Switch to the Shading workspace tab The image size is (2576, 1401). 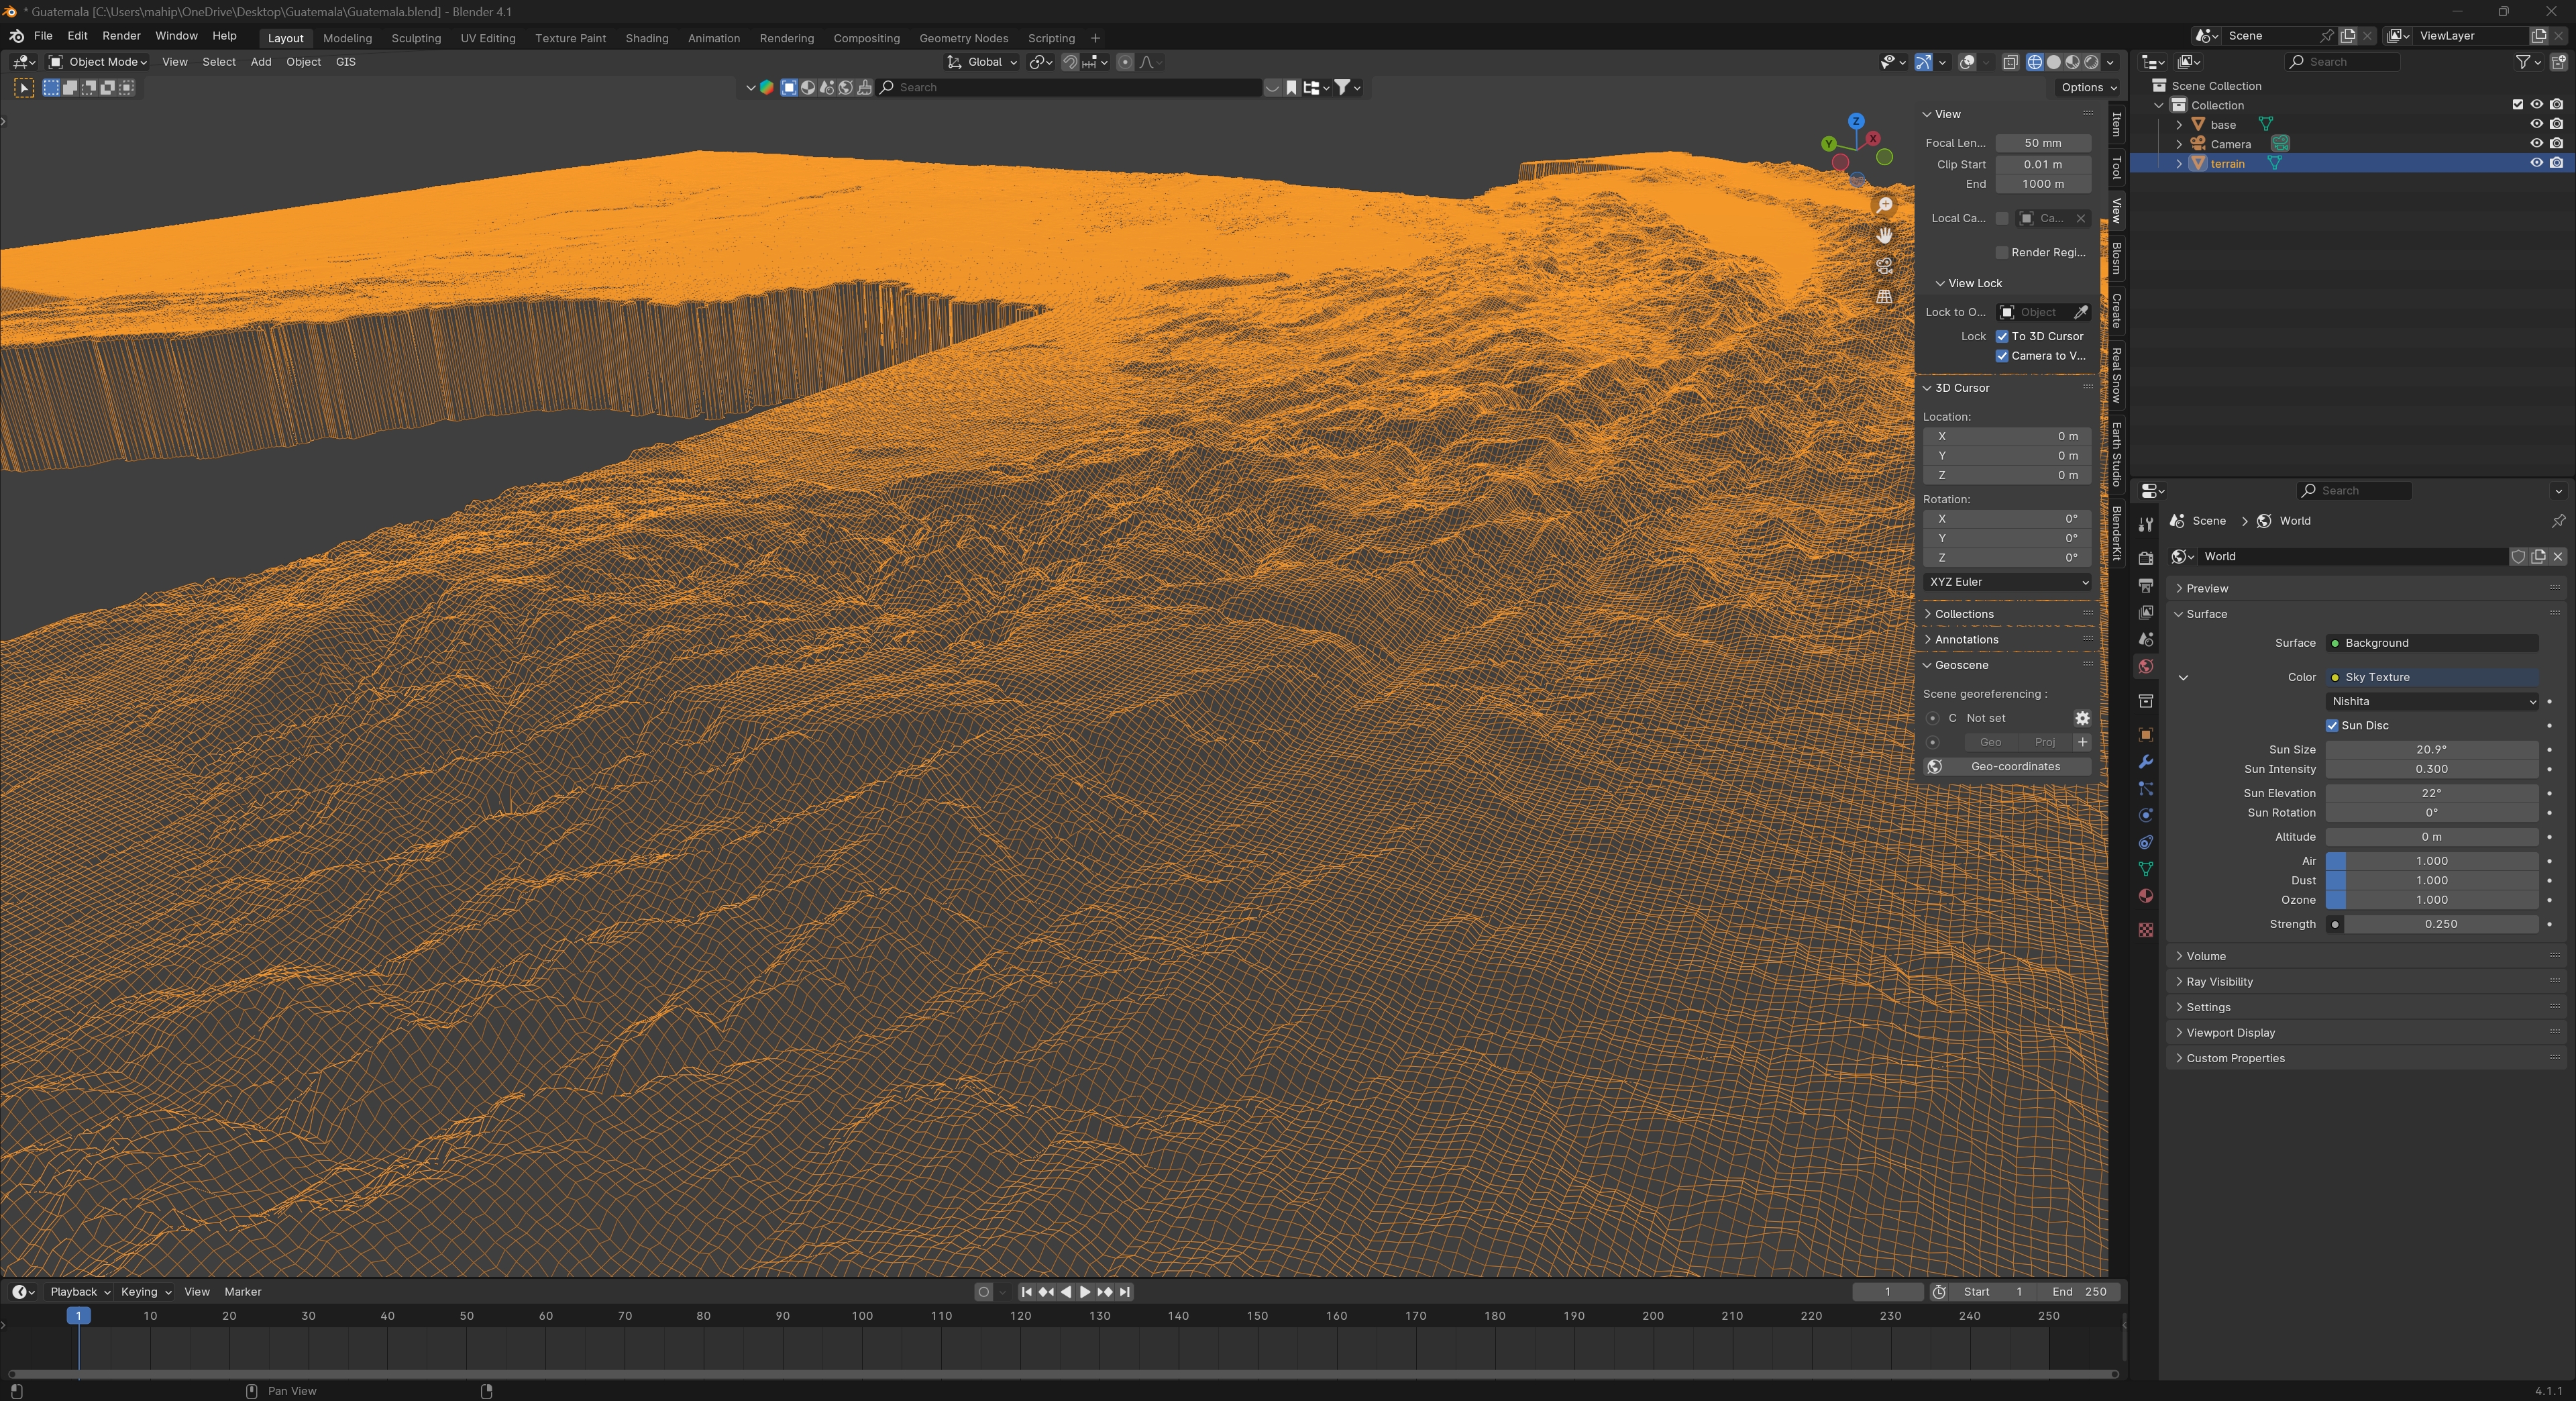(646, 38)
